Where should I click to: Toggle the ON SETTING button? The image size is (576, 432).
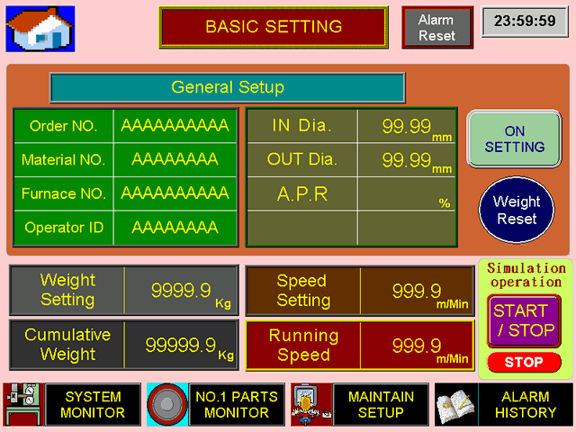514,139
